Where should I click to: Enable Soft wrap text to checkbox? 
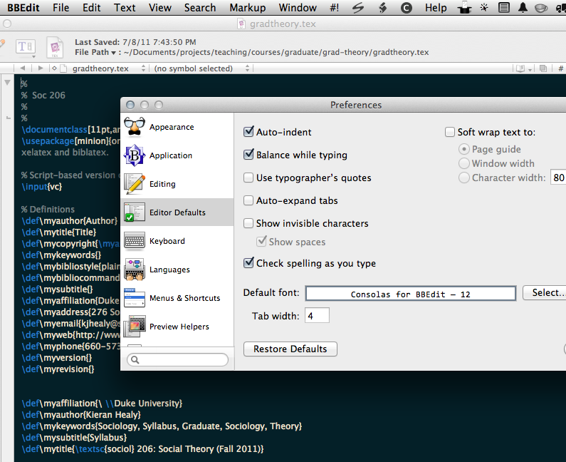pyautogui.click(x=450, y=132)
